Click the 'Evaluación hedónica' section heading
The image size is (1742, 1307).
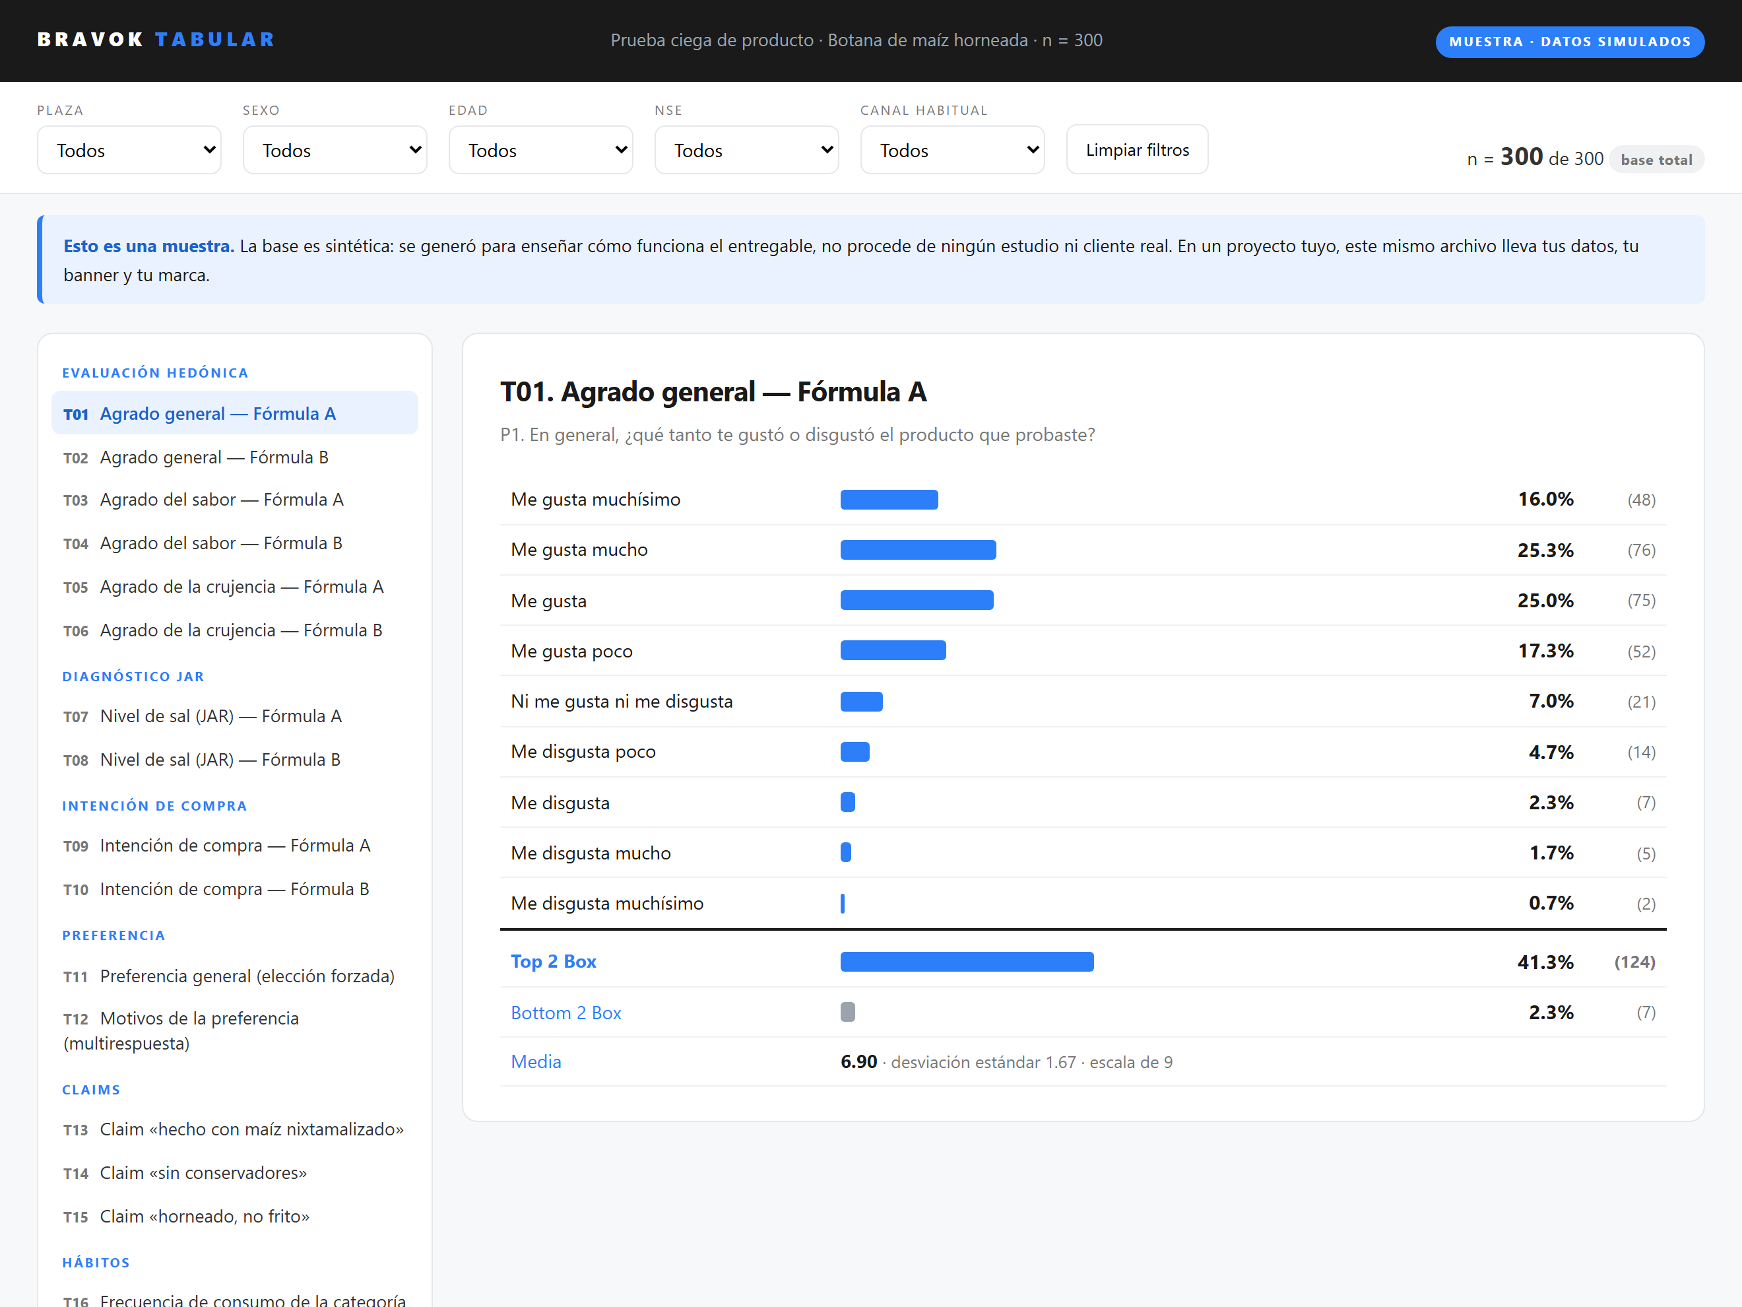click(155, 373)
